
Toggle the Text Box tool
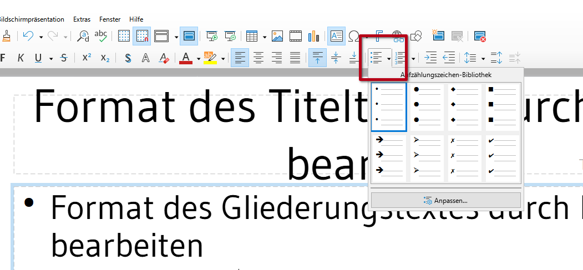point(337,36)
